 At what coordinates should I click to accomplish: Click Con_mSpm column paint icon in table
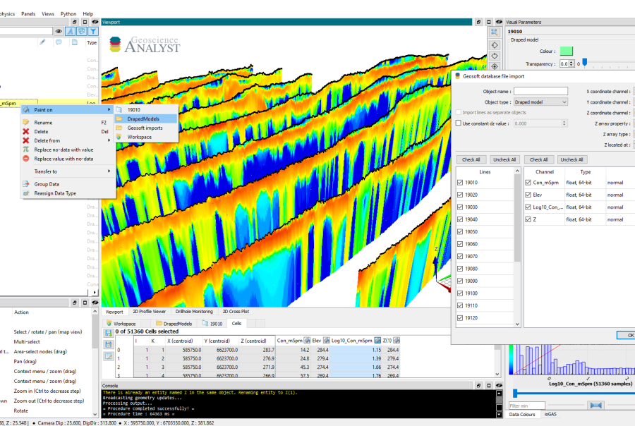[x=307, y=341]
